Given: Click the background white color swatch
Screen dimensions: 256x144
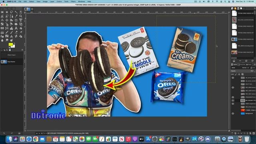Looking at the screenshot, I should click(x=14, y=46).
